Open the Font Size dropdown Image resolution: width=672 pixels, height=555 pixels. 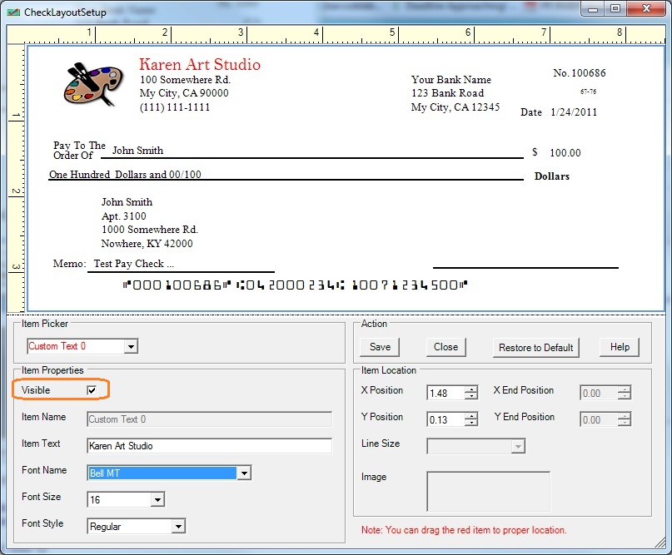[157, 499]
